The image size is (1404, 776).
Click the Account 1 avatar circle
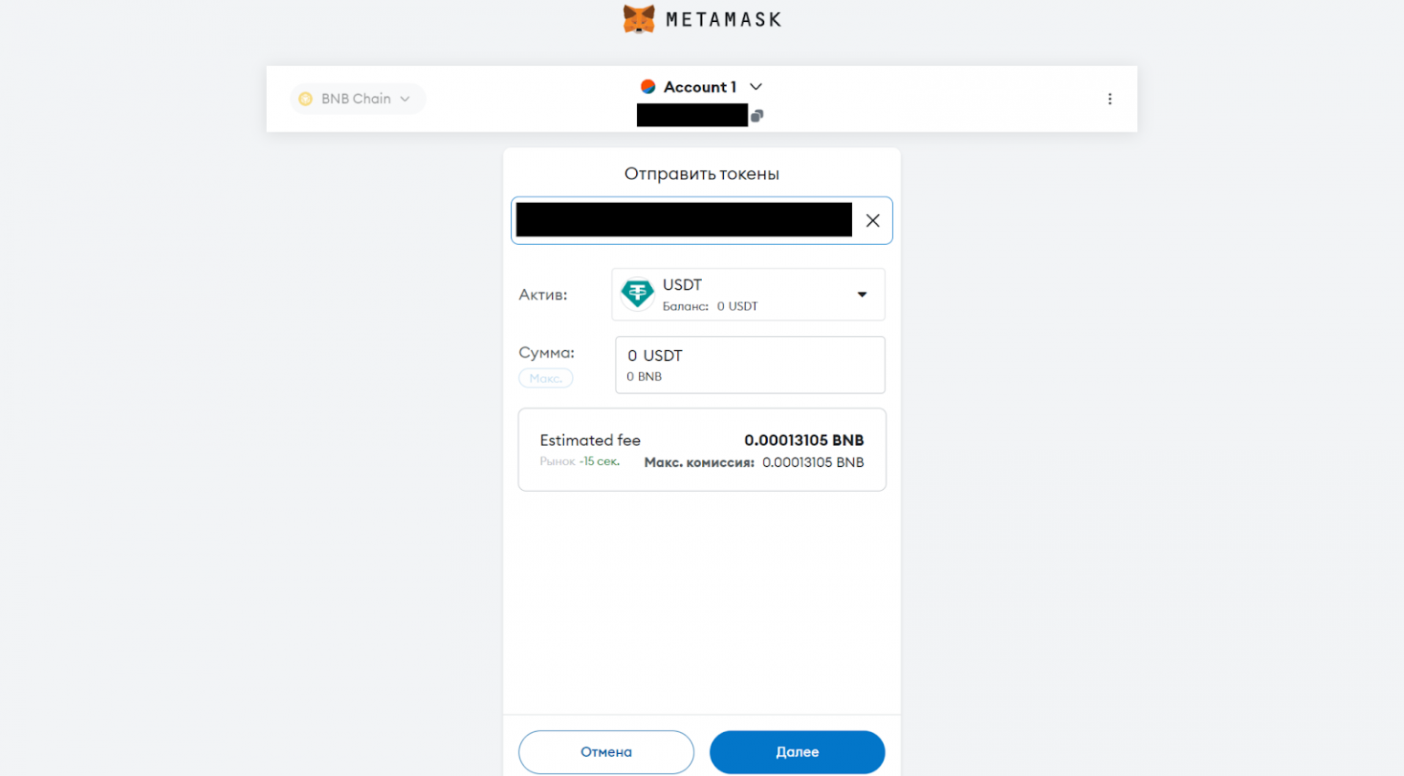coord(648,86)
